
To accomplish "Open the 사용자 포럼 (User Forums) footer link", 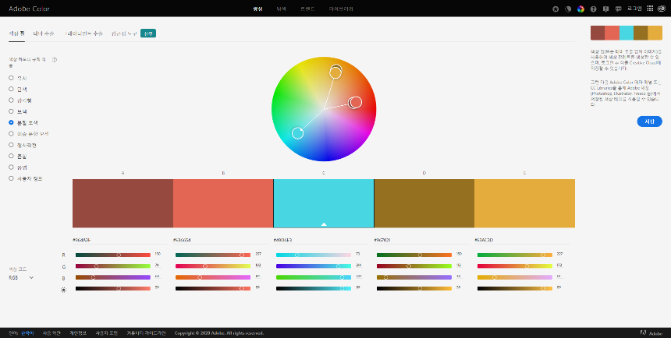I will tap(107, 333).
